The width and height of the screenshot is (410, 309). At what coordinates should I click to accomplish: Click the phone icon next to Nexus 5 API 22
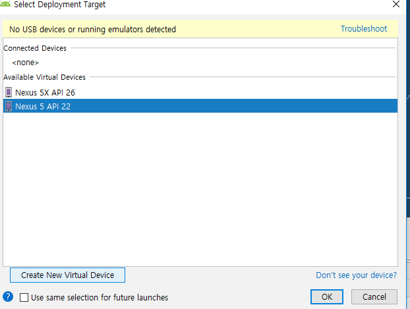tap(9, 106)
